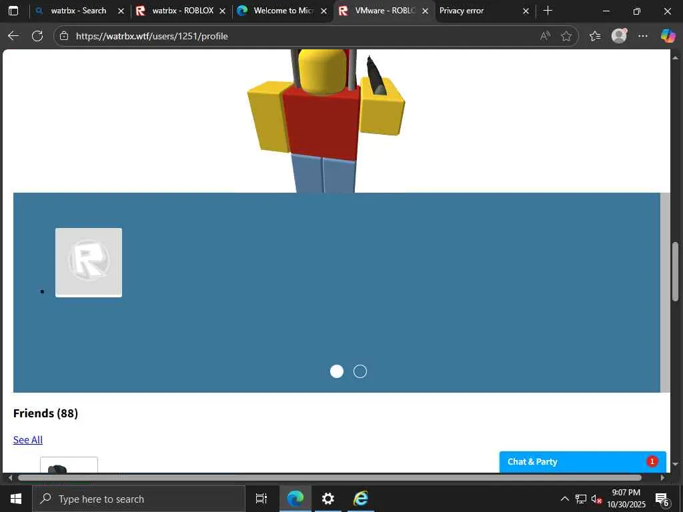Viewport: 683px width, 512px height.
Task: Switch to Welcome to Microsoft tab
Action: (282, 11)
